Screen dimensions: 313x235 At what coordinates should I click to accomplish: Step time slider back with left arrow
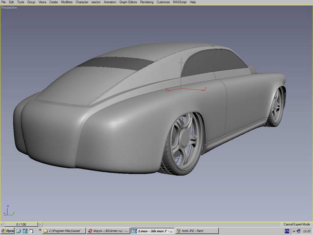pos(2,224)
